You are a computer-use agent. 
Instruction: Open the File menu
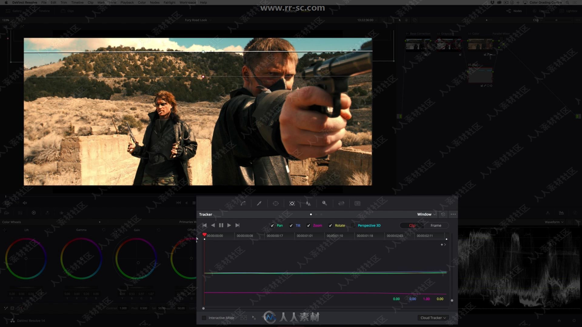point(44,2)
